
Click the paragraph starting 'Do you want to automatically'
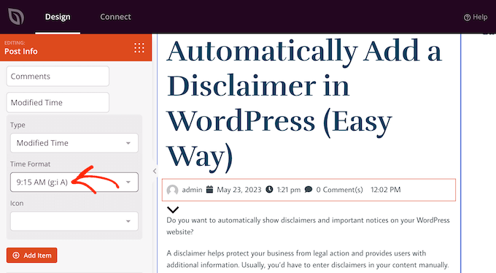[308, 226]
